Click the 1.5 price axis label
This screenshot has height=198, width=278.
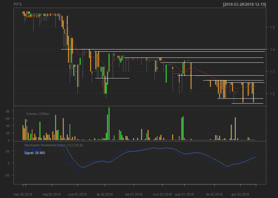click(272, 27)
